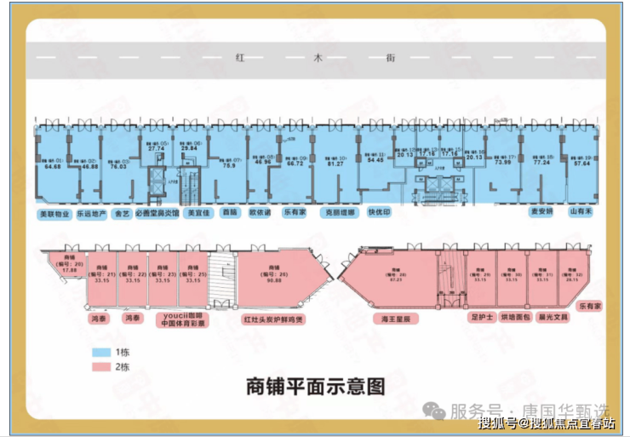Click shop unit 01 with area 64.68
This screenshot has height=437, width=630.
(56, 164)
